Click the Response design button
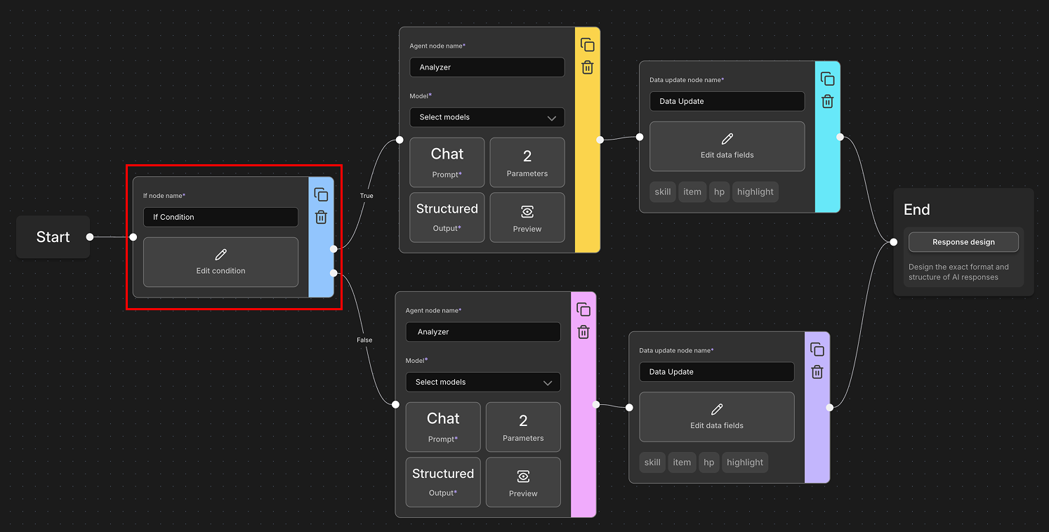This screenshot has width=1049, height=532. [x=963, y=242]
